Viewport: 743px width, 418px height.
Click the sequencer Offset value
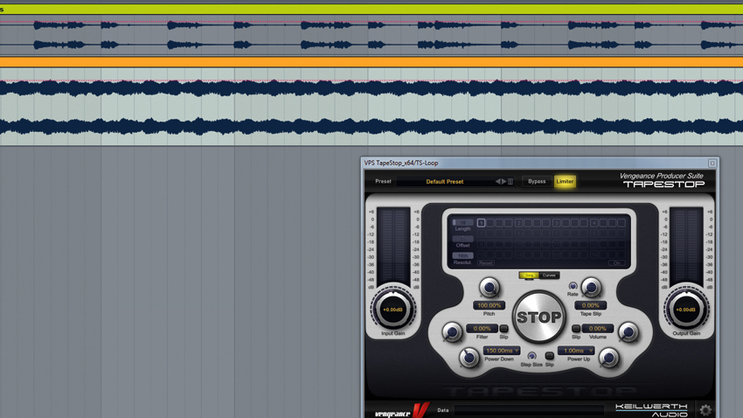pos(462,239)
